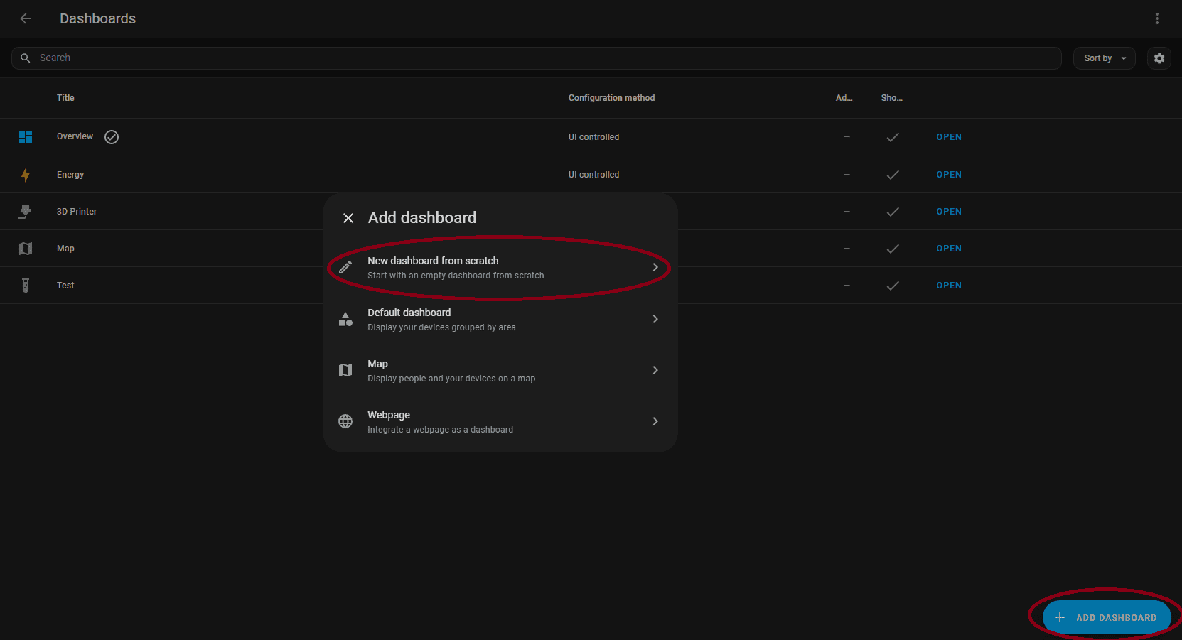Close the Add dashboard dialog
The height and width of the screenshot is (640, 1182).
point(348,218)
